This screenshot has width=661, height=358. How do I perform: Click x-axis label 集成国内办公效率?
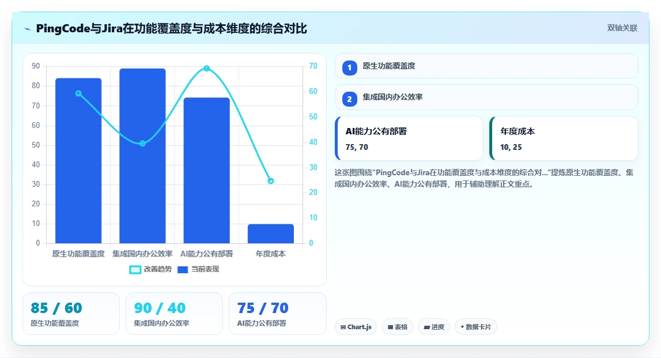click(x=142, y=254)
